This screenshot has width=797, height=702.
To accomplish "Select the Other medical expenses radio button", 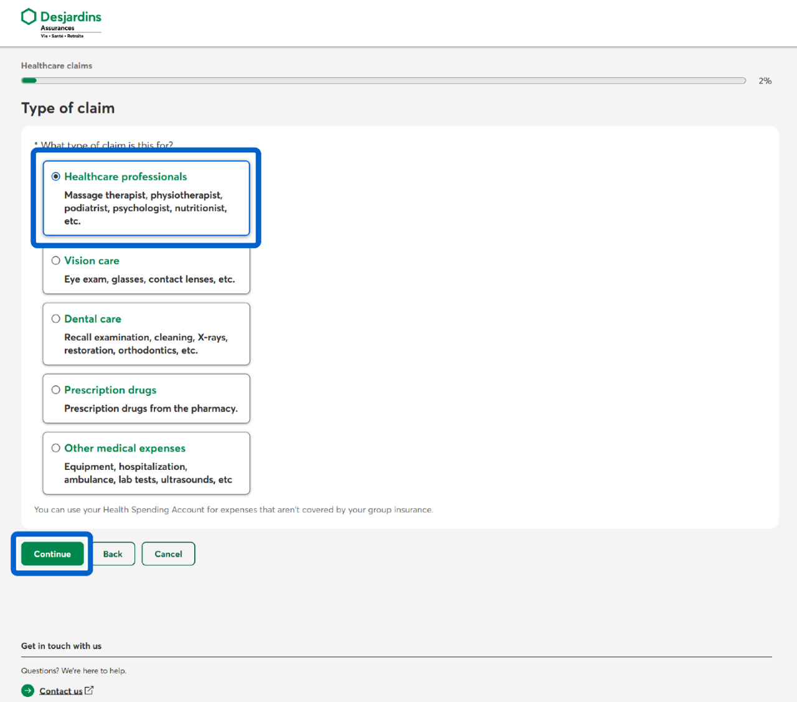I will coord(56,448).
